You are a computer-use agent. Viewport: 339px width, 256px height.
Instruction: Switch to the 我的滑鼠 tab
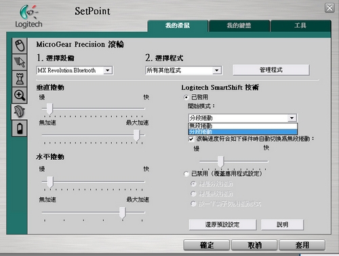(x=178, y=26)
